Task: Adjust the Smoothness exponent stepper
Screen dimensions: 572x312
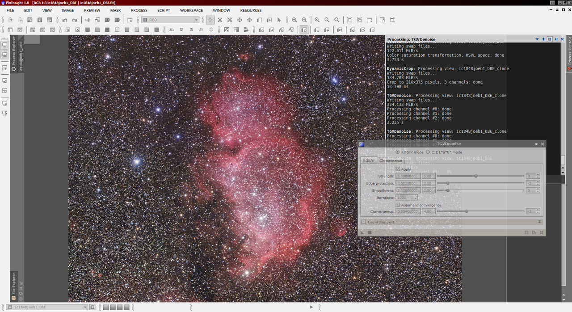Action: [x=538, y=190]
